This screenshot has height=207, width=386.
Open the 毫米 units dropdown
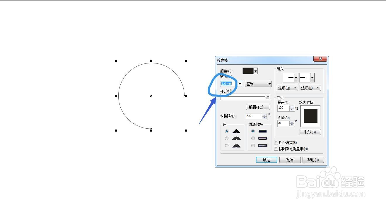click(x=258, y=84)
